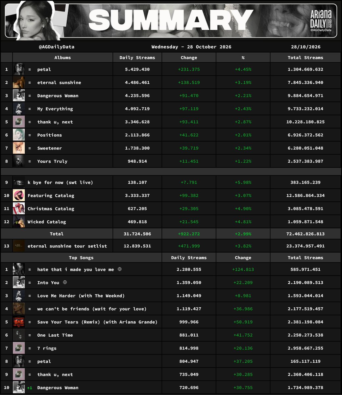Screen dimensions: 342x395
Task: Click the Save Your Tears Remix cover art
Action: [19, 322]
